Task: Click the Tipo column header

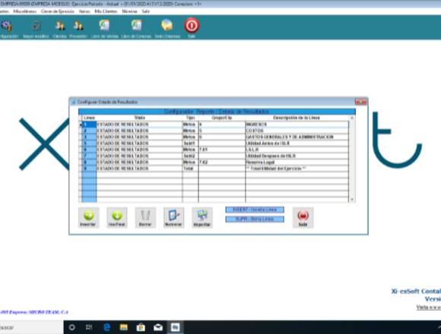Action: coord(190,118)
